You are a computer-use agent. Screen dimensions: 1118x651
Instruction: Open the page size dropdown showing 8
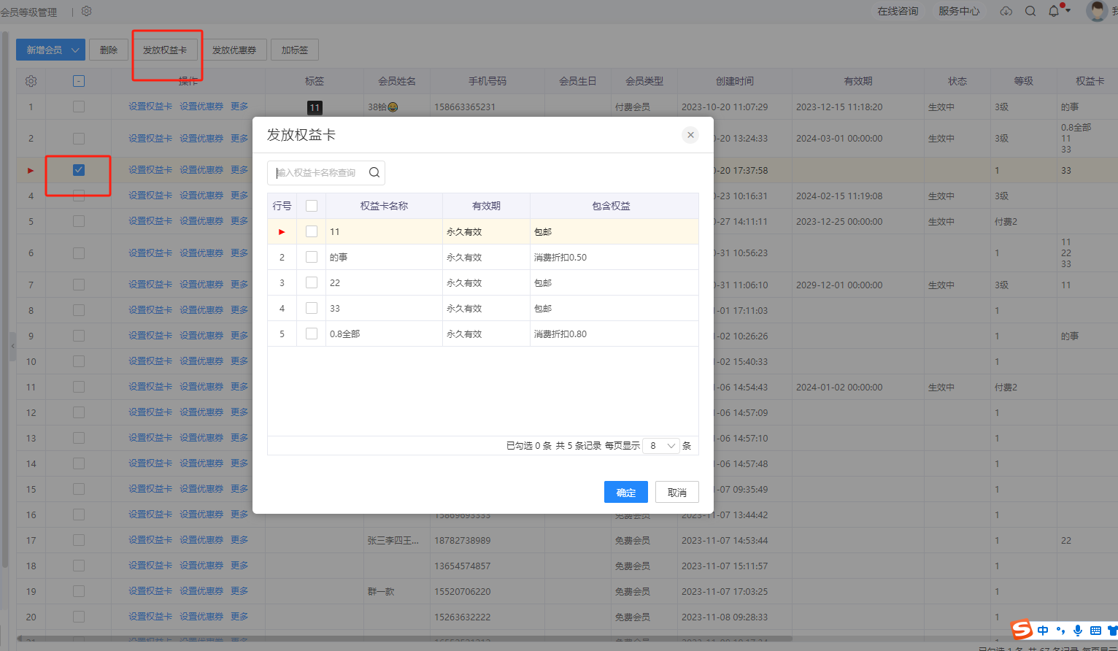661,446
